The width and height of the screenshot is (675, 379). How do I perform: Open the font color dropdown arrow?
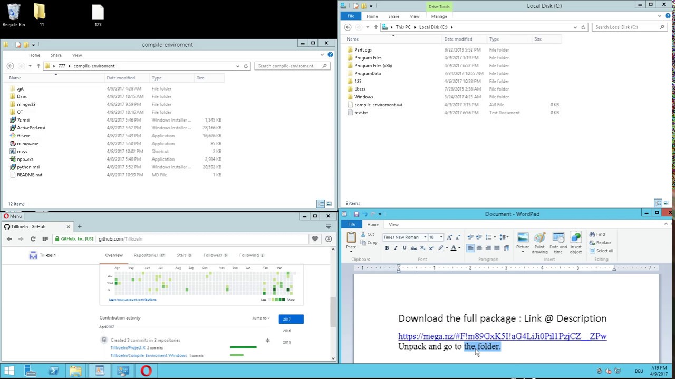pyautogui.click(x=459, y=248)
